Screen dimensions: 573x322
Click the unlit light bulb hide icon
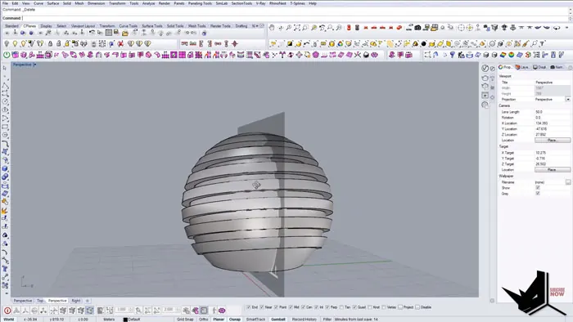[x=7, y=44]
